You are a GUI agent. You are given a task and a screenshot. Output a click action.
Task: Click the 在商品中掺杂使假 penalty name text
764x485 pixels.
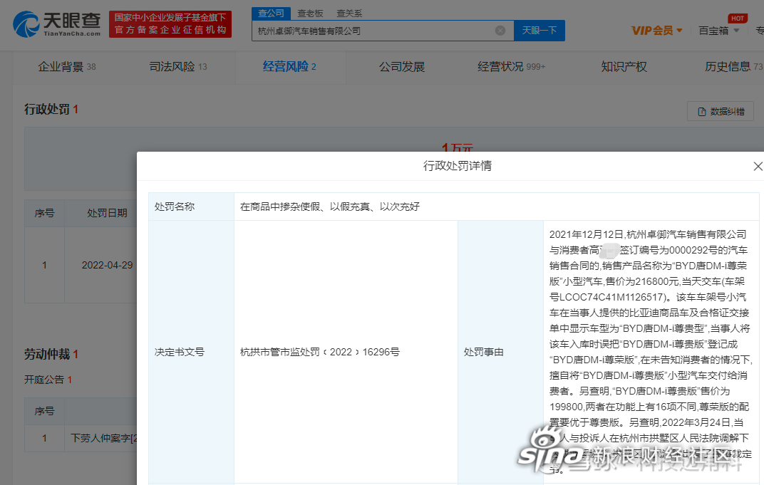pyautogui.click(x=329, y=207)
